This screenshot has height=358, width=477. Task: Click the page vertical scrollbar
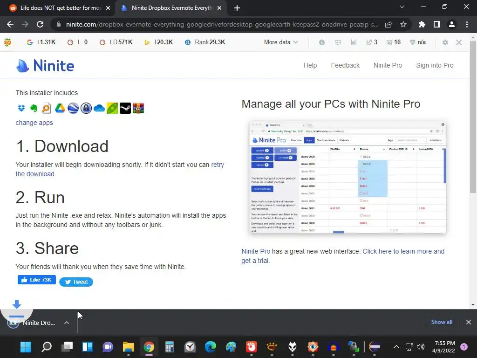point(473,117)
